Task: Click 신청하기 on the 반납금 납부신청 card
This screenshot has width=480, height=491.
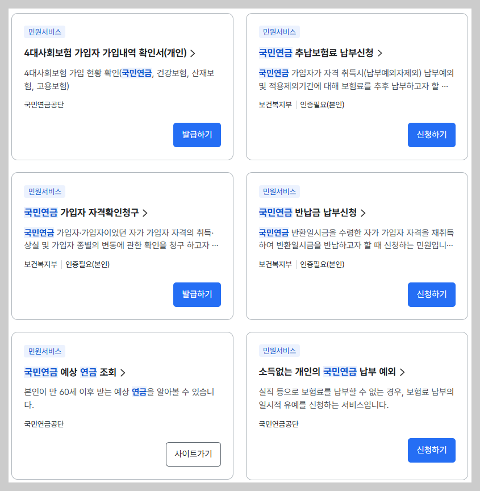Action: pyautogui.click(x=431, y=294)
